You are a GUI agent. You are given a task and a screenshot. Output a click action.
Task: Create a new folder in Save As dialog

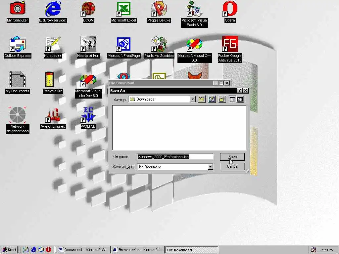click(x=222, y=99)
